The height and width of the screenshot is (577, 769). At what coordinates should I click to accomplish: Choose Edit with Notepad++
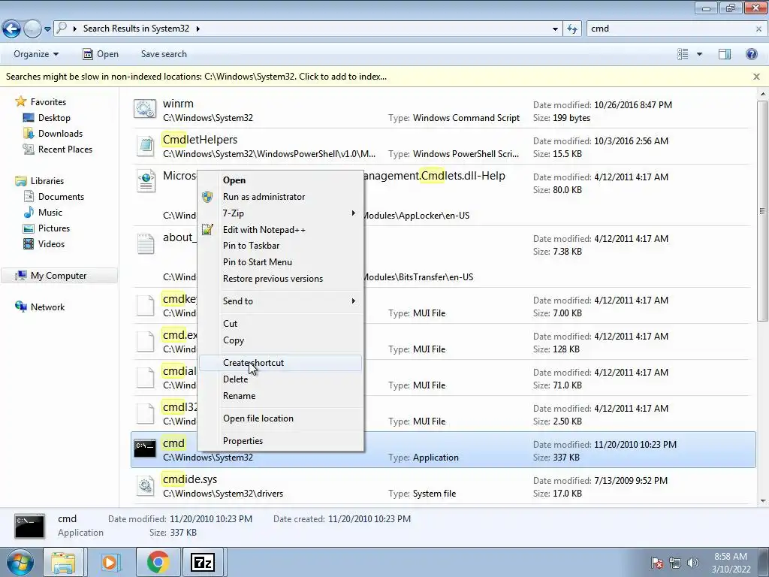tap(281, 230)
